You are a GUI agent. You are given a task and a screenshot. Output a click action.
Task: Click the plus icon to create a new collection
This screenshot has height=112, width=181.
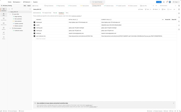9,9
